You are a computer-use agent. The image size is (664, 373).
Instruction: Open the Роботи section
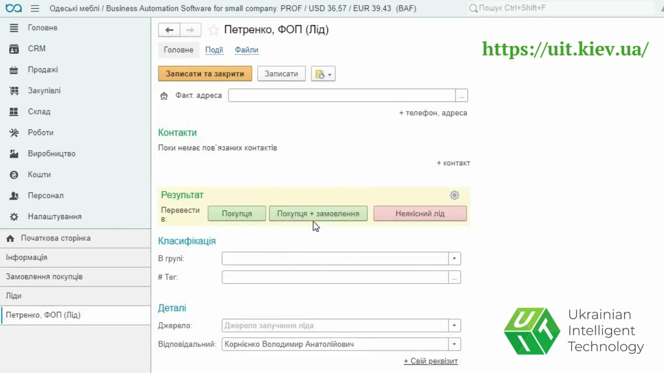[x=75, y=133]
